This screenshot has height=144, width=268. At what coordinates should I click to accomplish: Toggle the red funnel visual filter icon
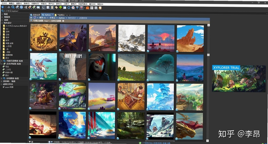point(81,8)
